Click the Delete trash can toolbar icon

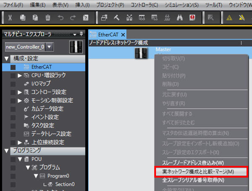[48, 18]
